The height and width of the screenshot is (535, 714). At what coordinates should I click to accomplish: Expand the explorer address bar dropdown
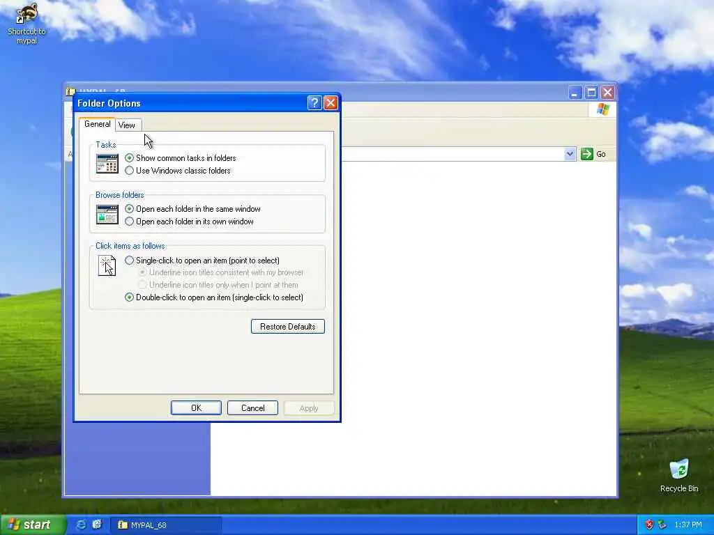tap(570, 154)
